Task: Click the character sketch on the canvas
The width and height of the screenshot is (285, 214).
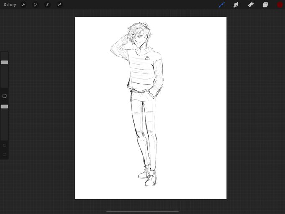Action: point(137,104)
